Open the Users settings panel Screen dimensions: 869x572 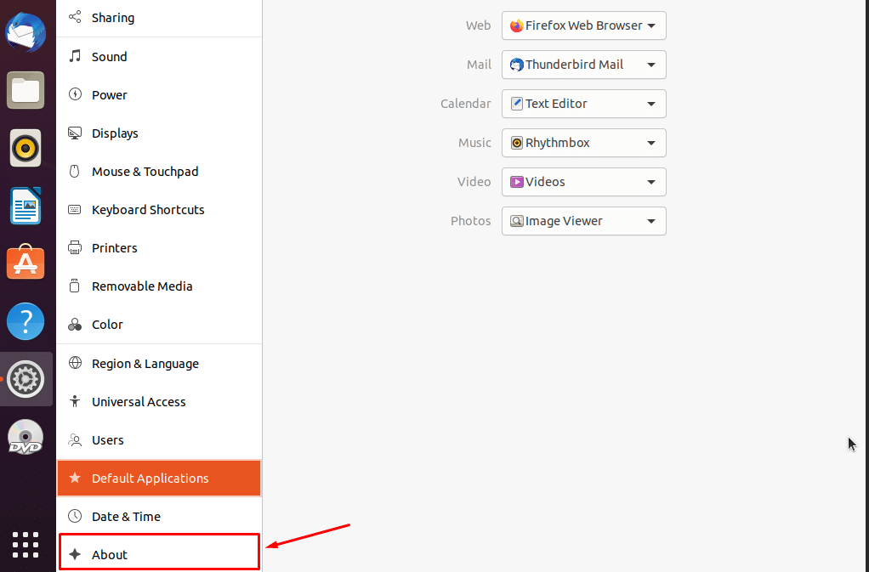tap(159, 439)
